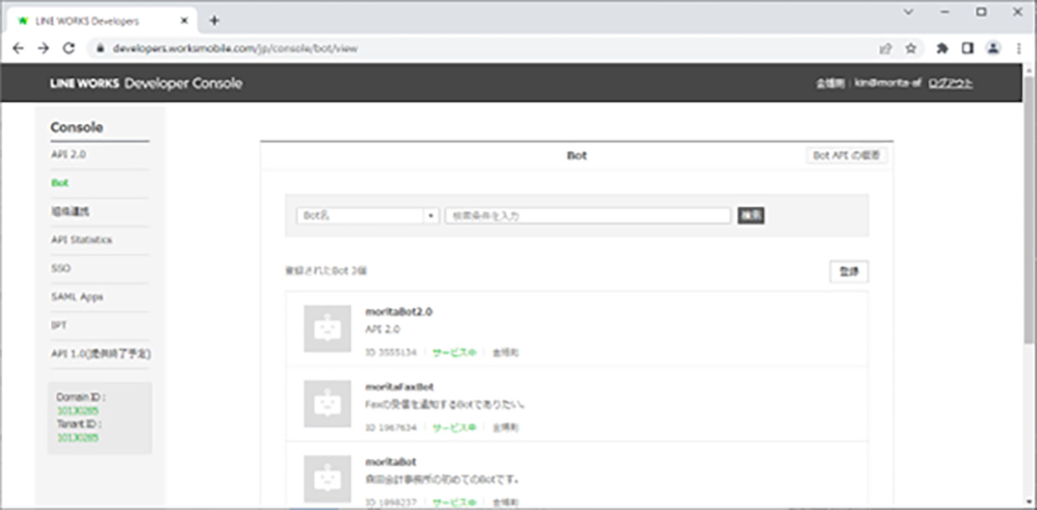Click the moritaBot2.0 robot avatar icon

pyautogui.click(x=327, y=328)
